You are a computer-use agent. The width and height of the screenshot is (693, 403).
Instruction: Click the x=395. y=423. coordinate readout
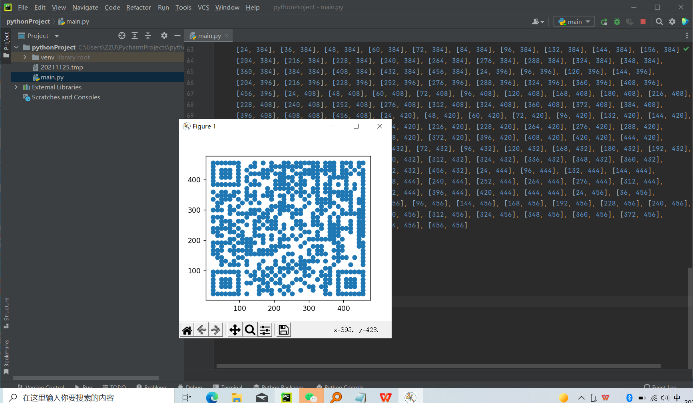tap(356, 330)
